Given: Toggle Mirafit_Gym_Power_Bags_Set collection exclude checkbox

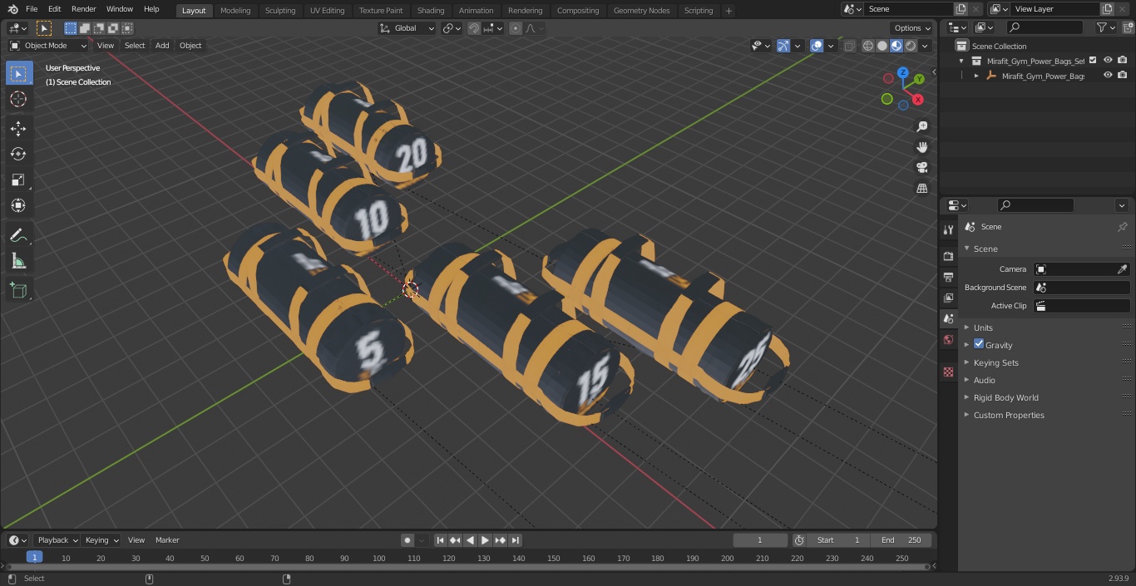Looking at the screenshot, I should 1093,60.
